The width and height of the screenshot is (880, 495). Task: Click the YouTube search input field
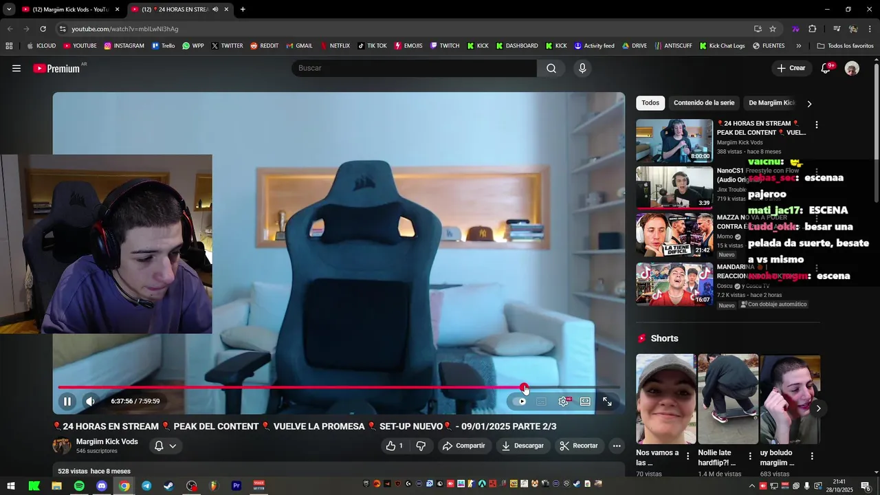(x=414, y=68)
